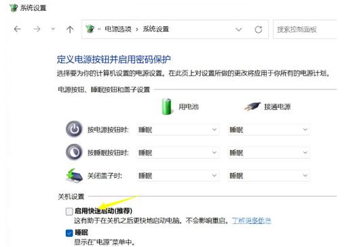Click the 定义电源按钮并启用密码保护 heading
Viewport: 353px width, 247px height.
113,60
